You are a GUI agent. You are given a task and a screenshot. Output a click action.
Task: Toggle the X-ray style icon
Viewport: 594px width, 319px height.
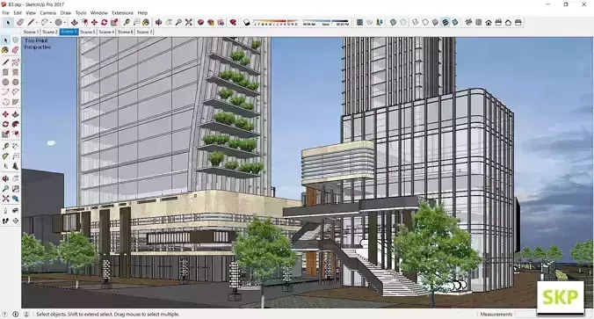pos(393,22)
